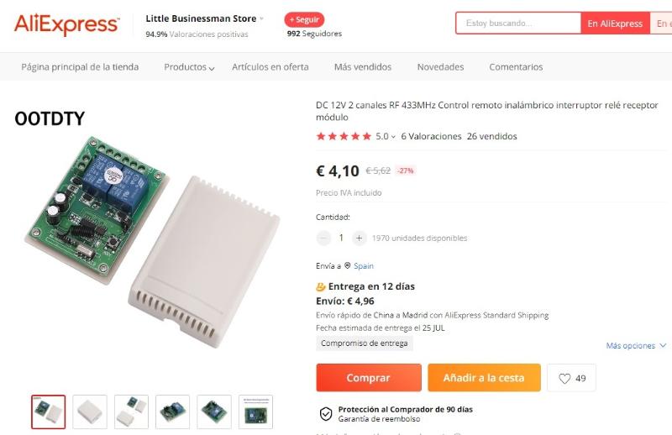Select the second product thumbnail
The height and width of the screenshot is (435, 672).
tap(90, 411)
